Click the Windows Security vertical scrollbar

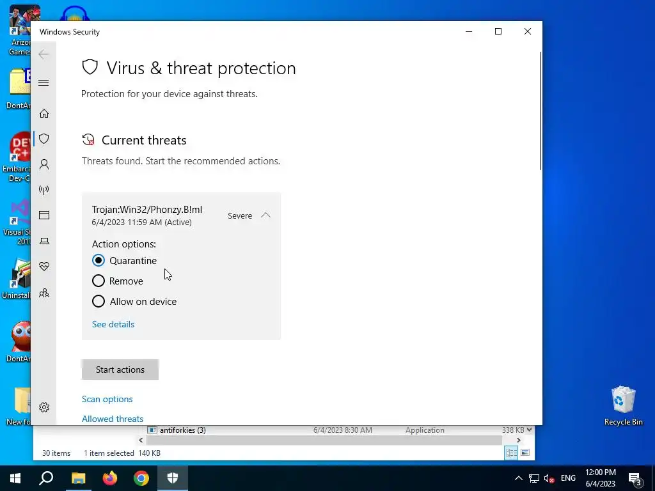click(540, 111)
